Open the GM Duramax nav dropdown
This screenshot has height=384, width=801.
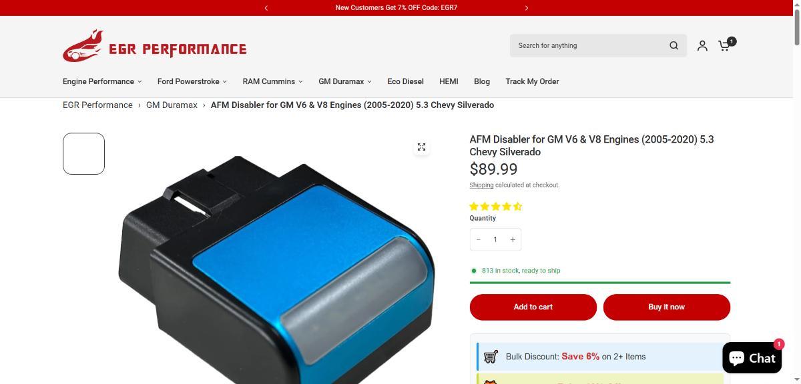(x=345, y=81)
